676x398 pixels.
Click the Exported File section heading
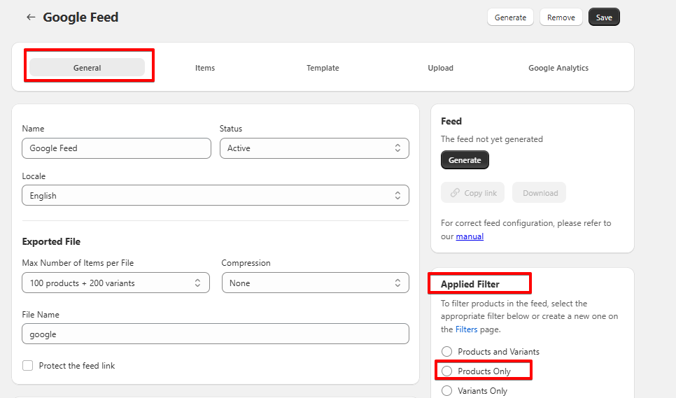pos(51,241)
